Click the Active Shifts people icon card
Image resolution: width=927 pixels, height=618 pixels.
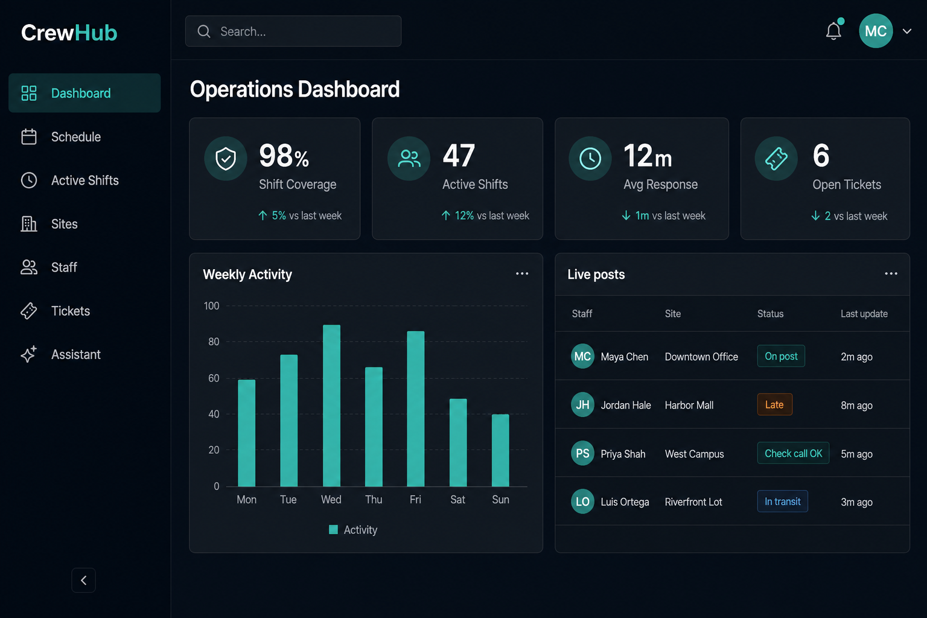click(x=409, y=159)
